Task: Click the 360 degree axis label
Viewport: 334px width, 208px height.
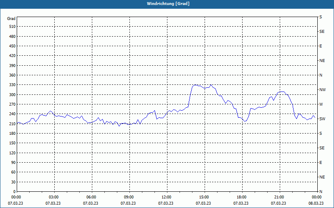Action: (12, 75)
